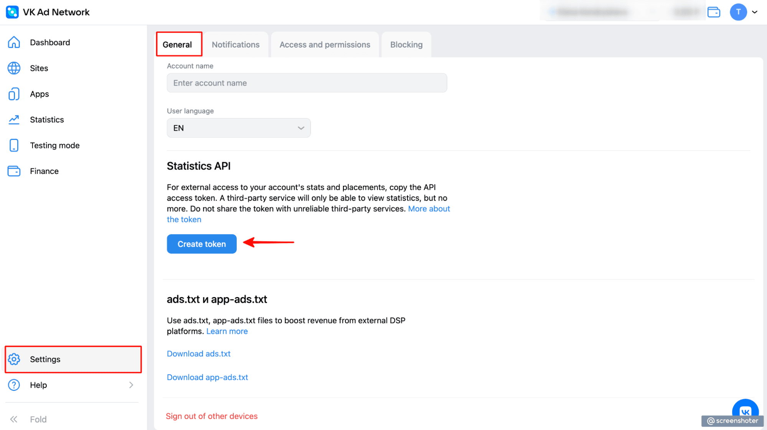Open Statistics via the chart icon
Image resolution: width=767 pixels, height=430 pixels.
point(14,119)
